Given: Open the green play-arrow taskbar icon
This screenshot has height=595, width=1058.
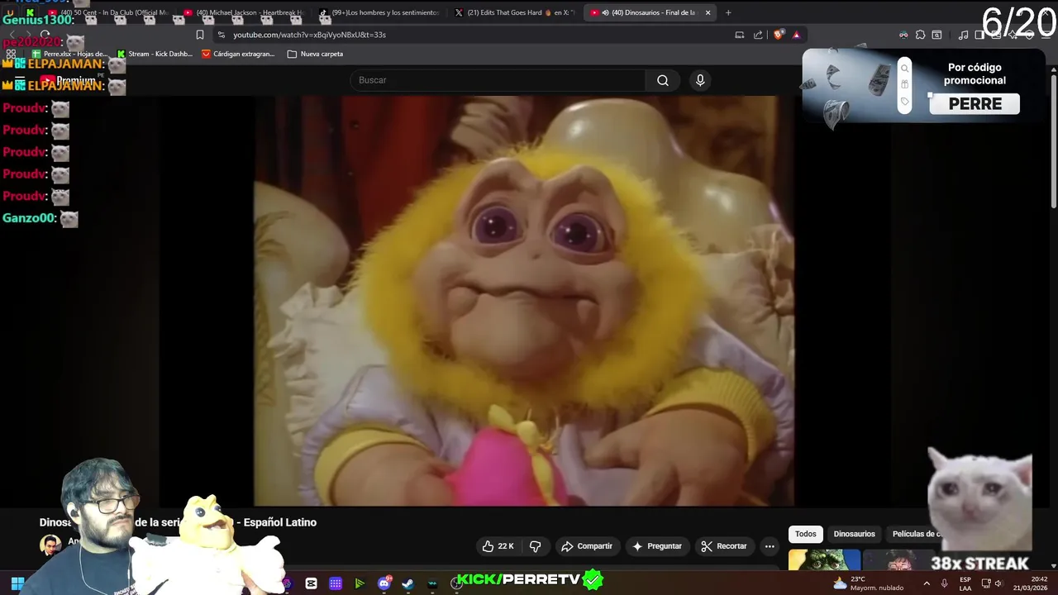Looking at the screenshot, I should click(x=360, y=583).
